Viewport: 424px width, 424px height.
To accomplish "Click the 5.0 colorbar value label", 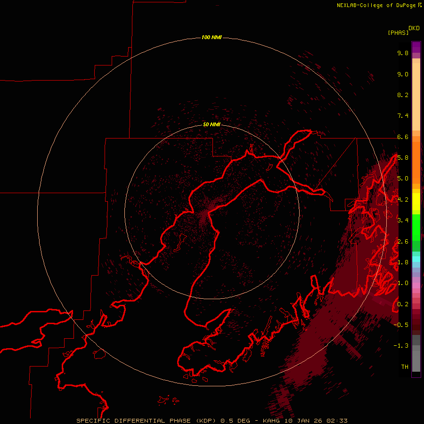I will click(403, 179).
